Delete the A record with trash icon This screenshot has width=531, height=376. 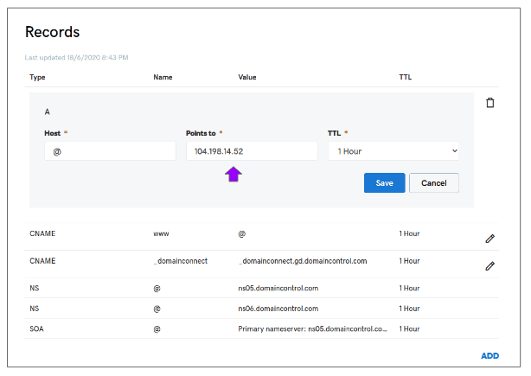click(x=490, y=103)
